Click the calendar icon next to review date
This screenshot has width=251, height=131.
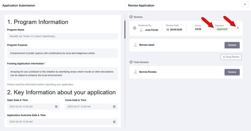167,30
